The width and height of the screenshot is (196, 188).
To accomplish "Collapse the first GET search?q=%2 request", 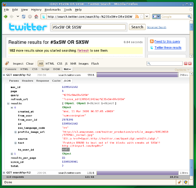I will (4, 75).
